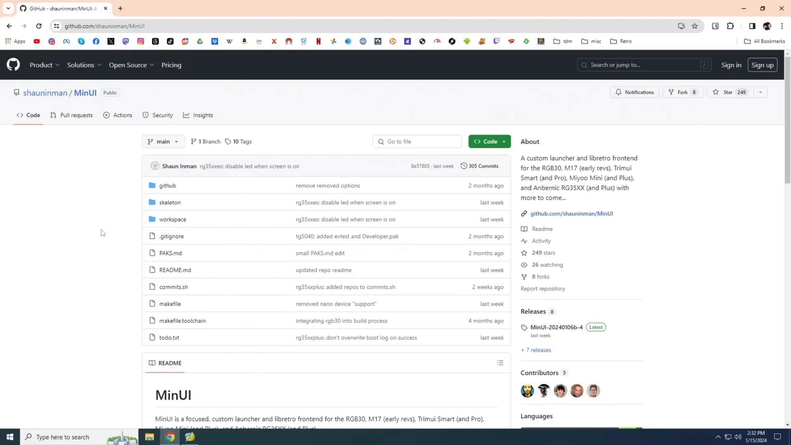Go back to previous page
The width and height of the screenshot is (791, 445).
tap(9, 26)
